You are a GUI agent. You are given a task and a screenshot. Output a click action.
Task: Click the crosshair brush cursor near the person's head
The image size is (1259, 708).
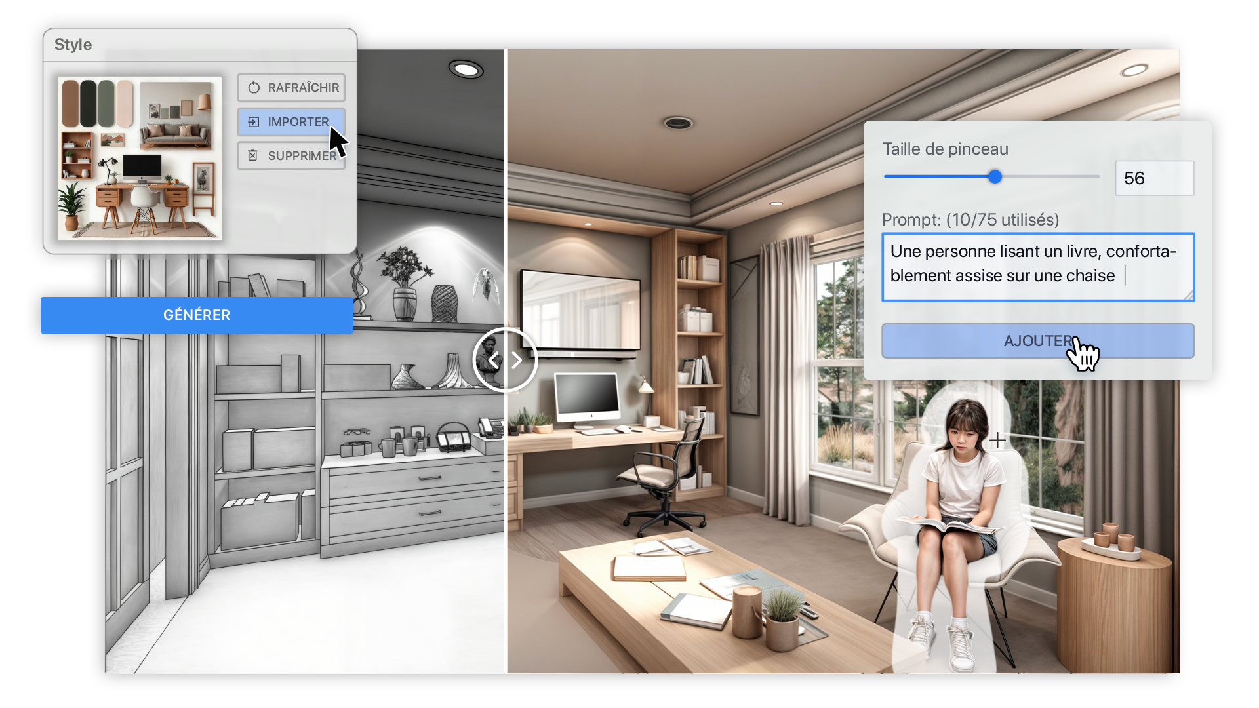997,441
